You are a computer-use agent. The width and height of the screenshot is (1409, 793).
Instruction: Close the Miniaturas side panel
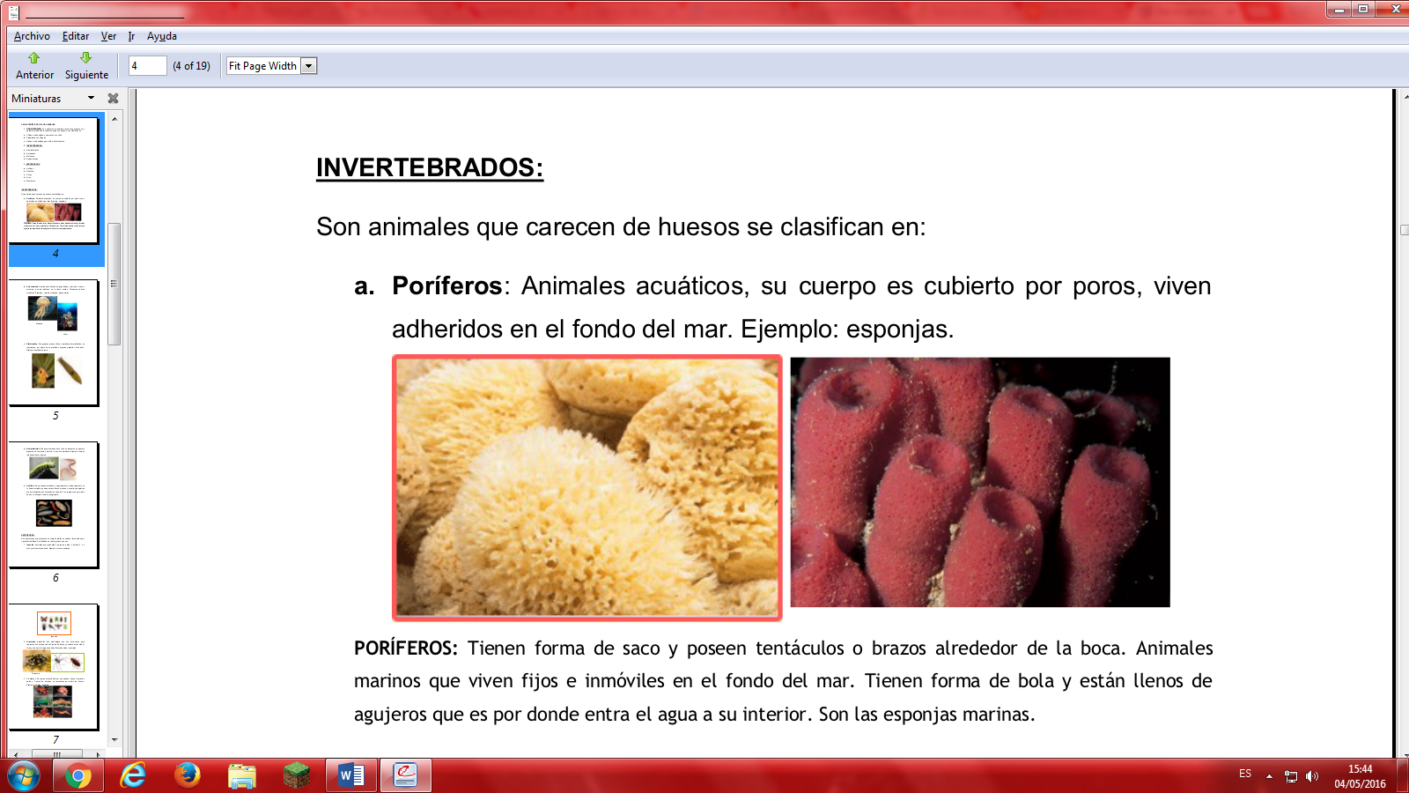(x=113, y=98)
